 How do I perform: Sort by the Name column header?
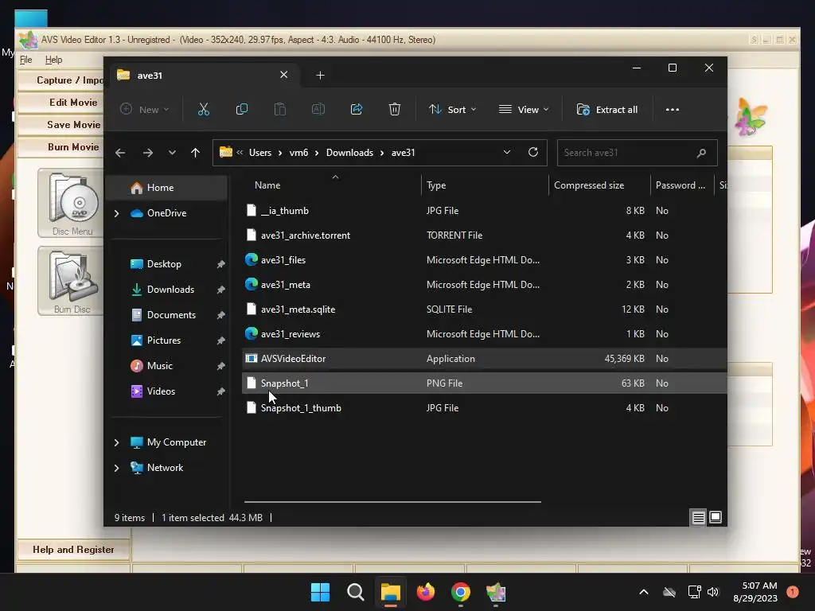(333, 185)
